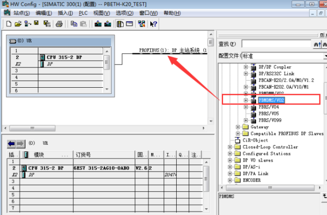Click the forward arrow in the detail view
Viewport: 327px width, 215px height.
point(20,144)
